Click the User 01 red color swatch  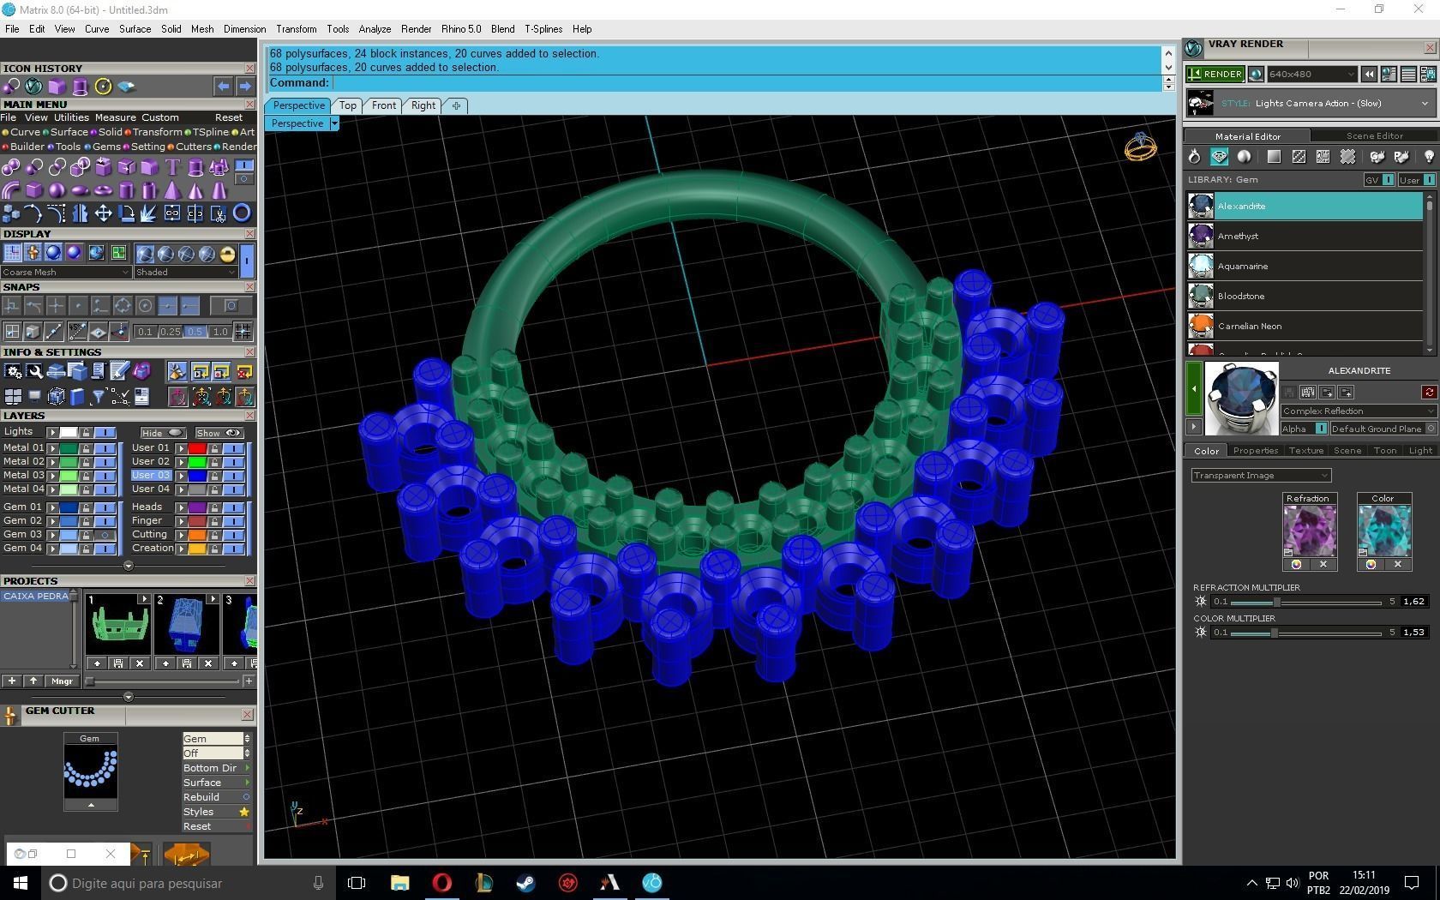(x=198, y=448)
